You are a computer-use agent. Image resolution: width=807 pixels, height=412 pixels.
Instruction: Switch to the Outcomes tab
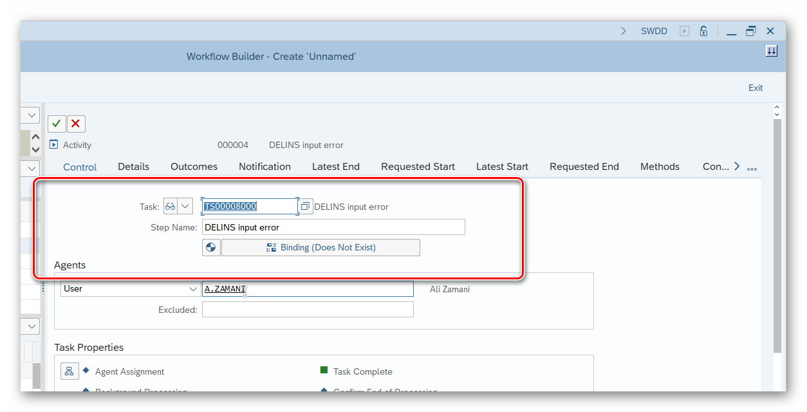pyautogui.click(x=194, y=166)
